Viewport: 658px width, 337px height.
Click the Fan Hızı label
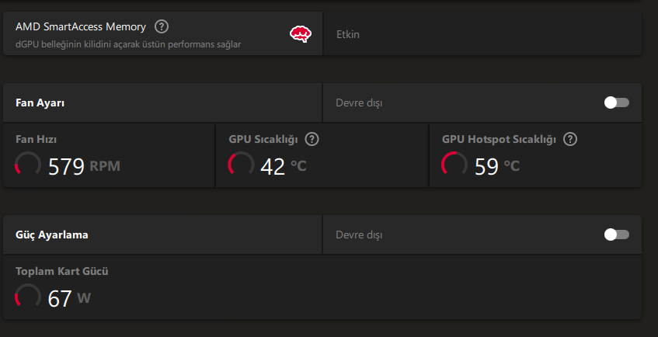36,139
